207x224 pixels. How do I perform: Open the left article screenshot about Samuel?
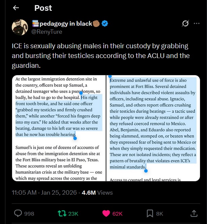pyautogui.click(x=59, y=129)
